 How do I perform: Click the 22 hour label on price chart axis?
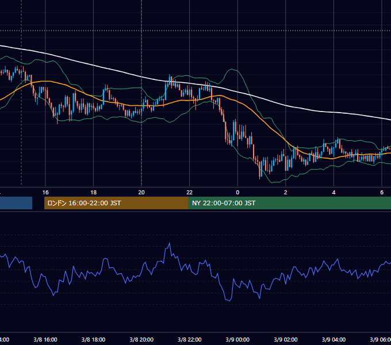190,193
